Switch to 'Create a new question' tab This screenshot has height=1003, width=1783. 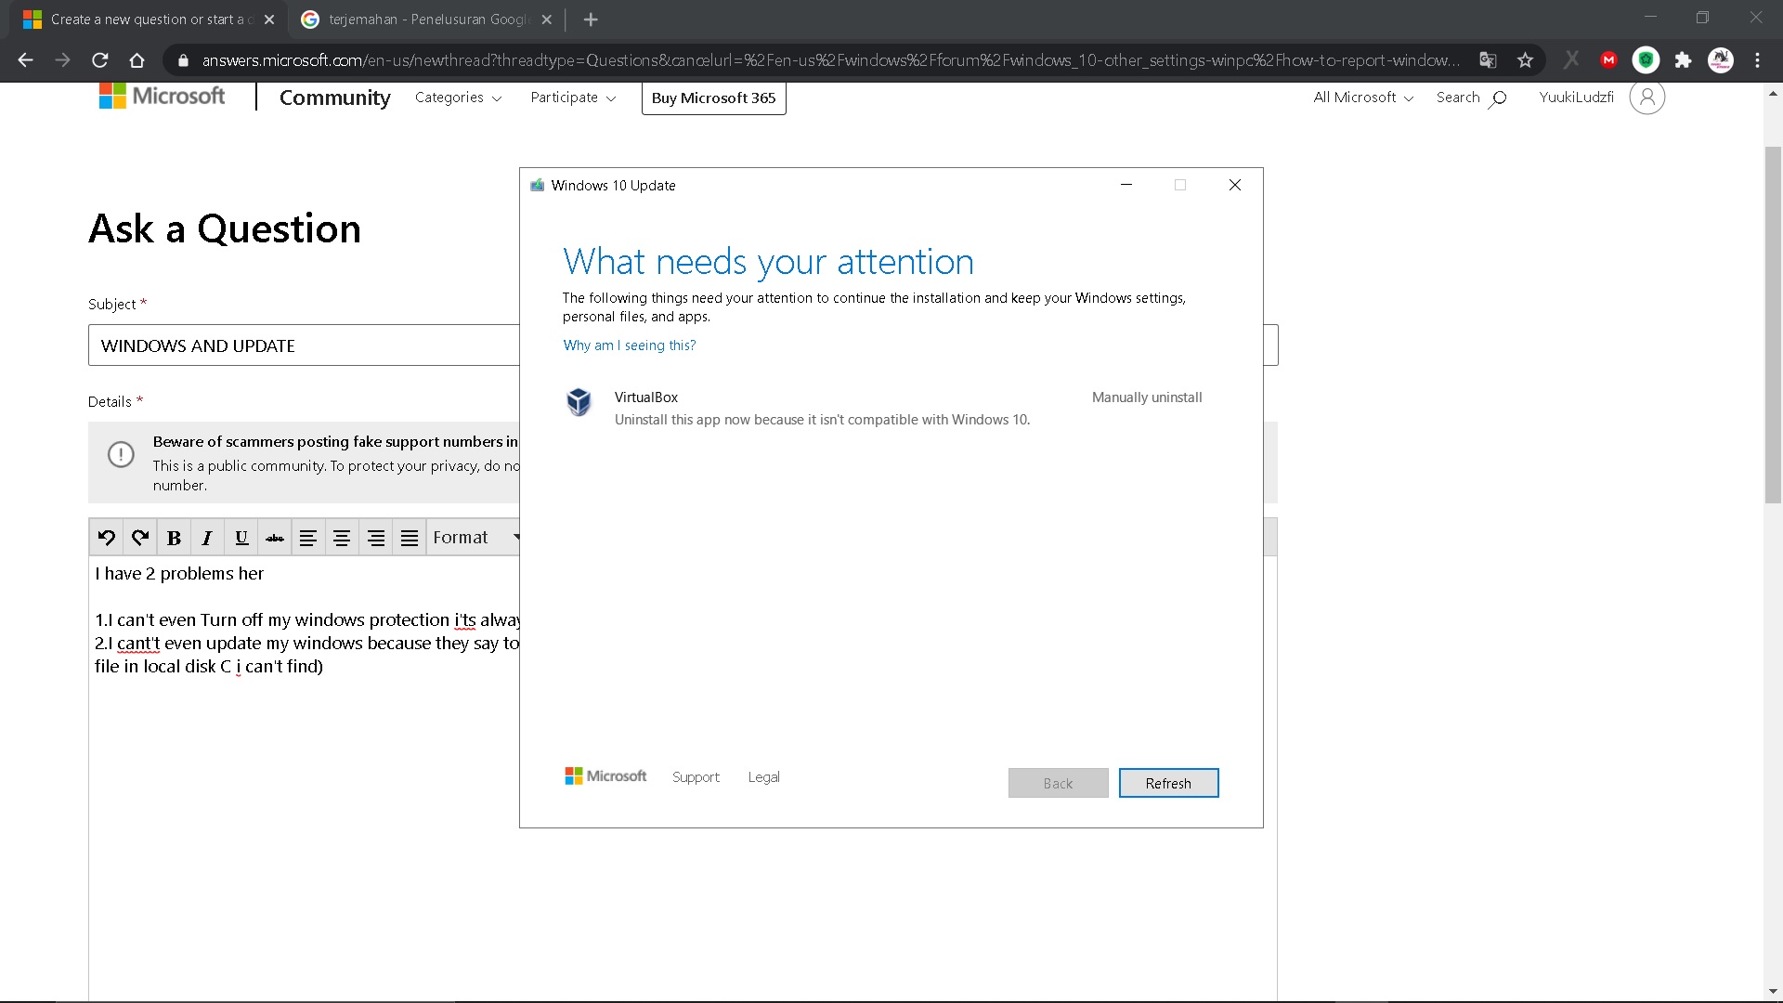[149, 20]
